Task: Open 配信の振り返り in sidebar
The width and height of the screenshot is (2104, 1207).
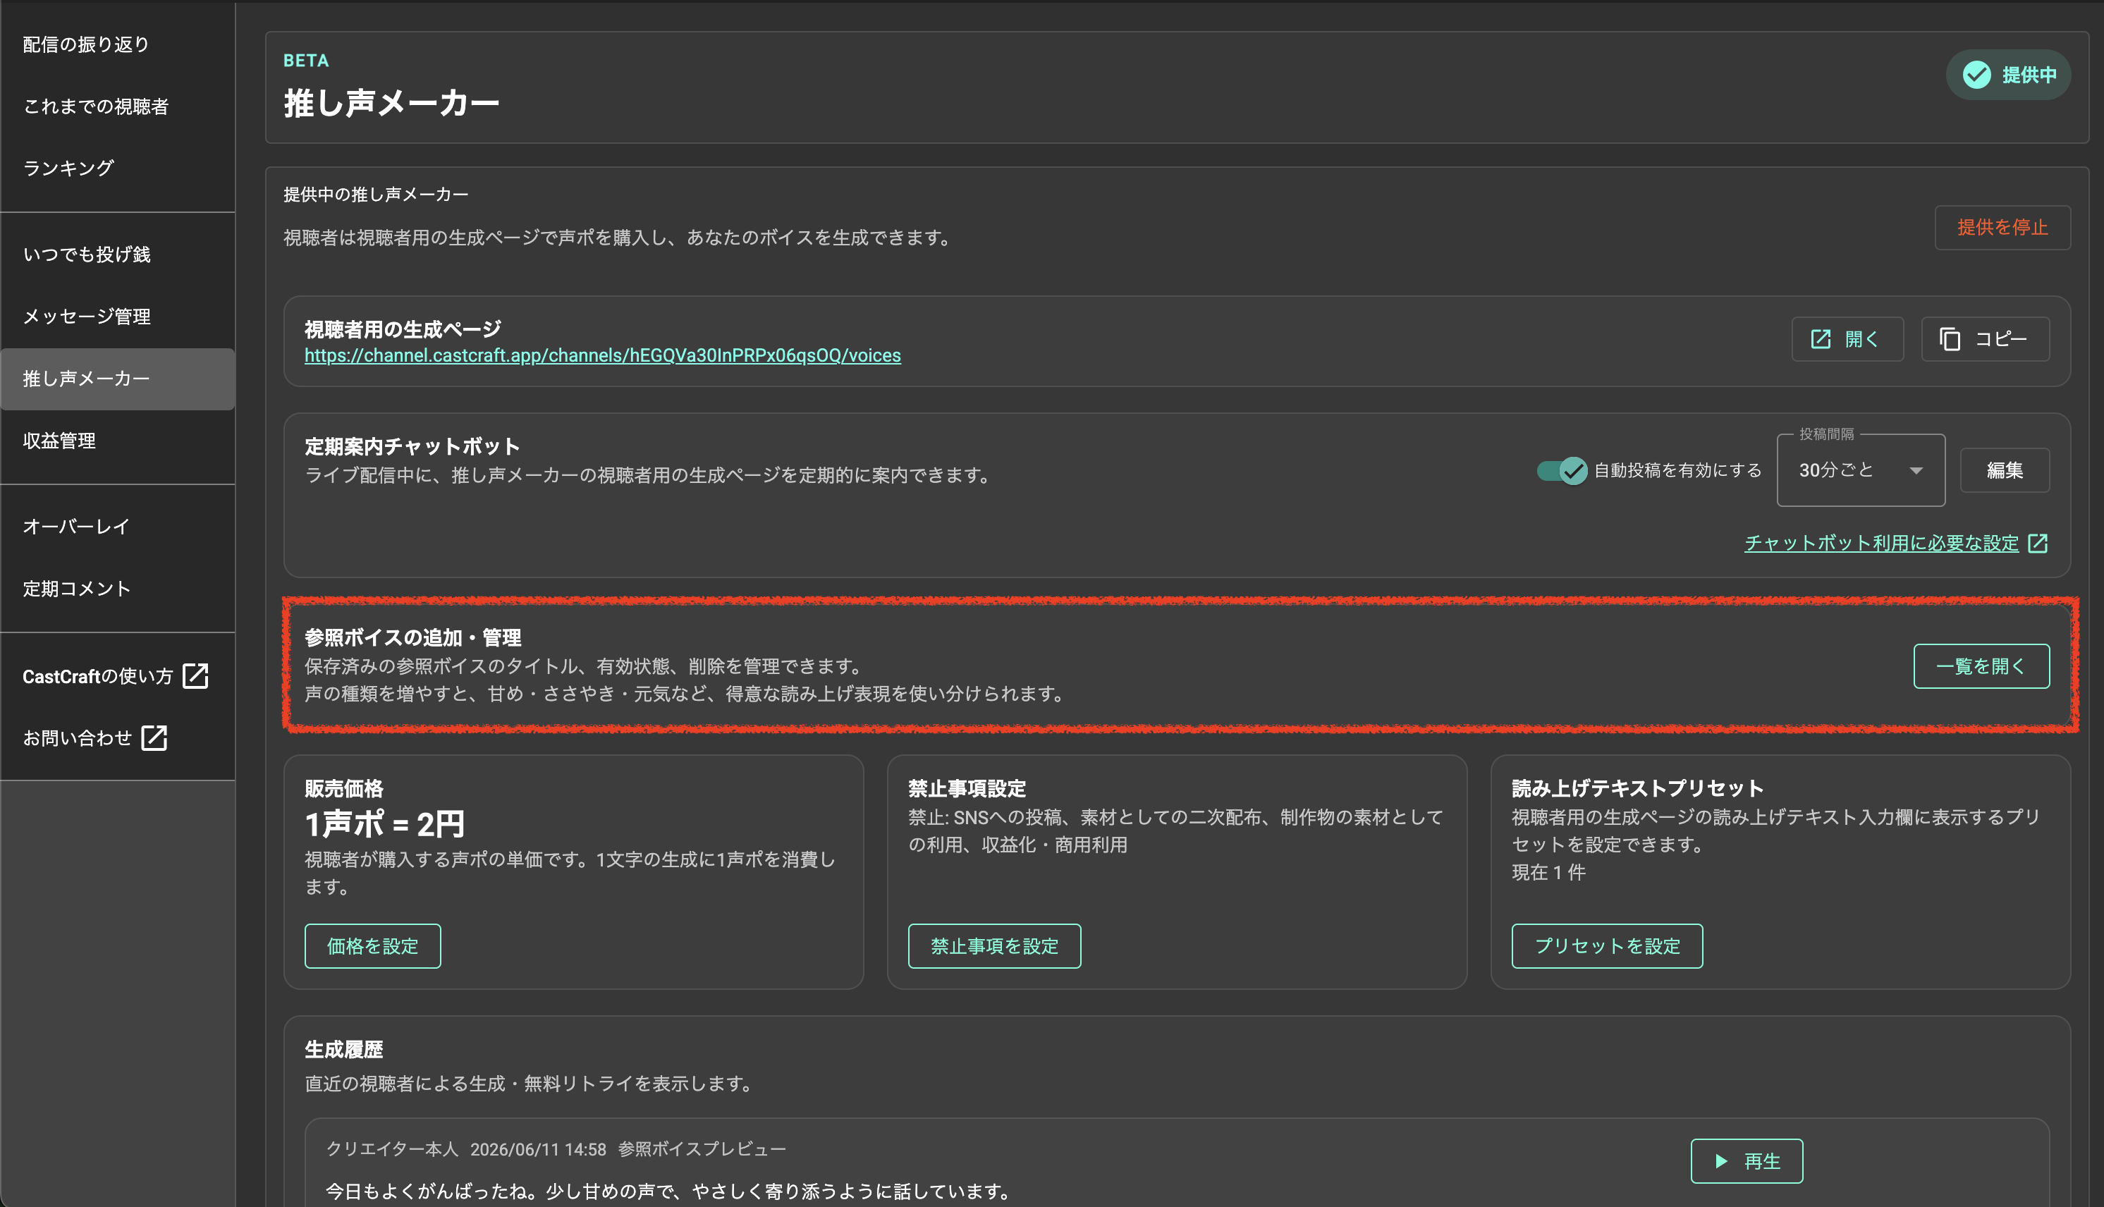Action: (118, 44)
